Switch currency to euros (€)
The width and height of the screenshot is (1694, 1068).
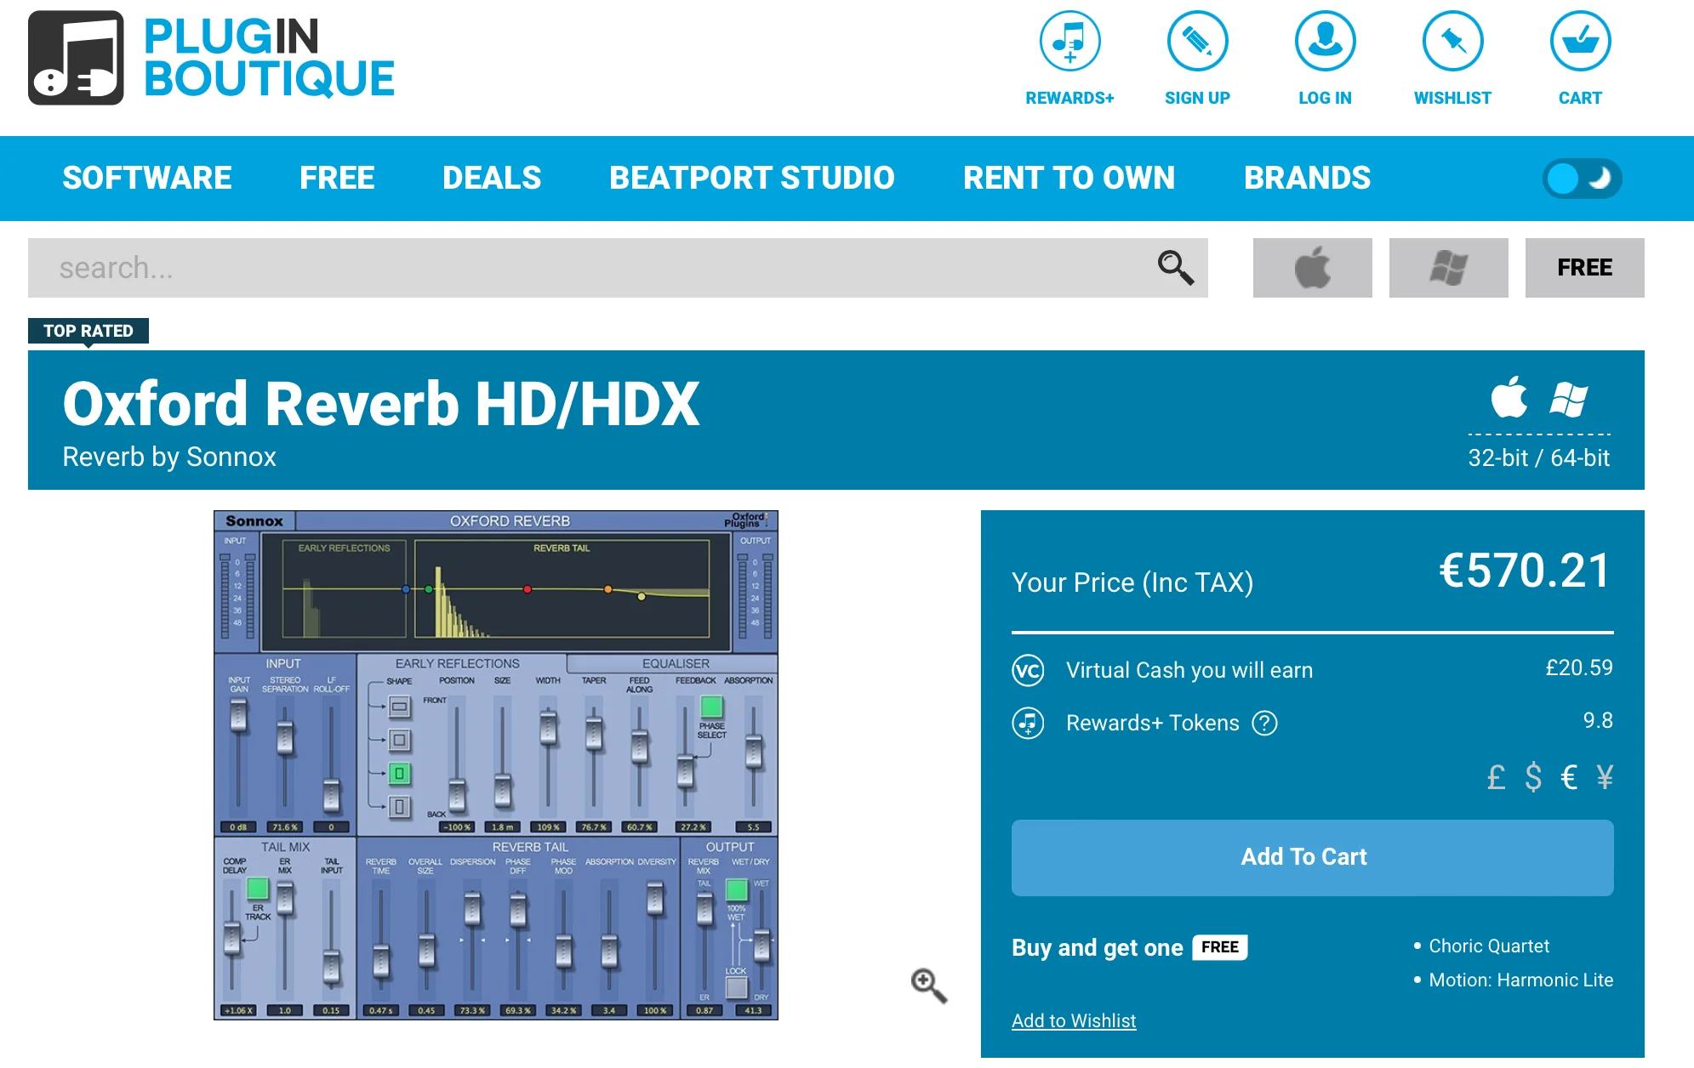pyautogui.click(x=1569, y=777)
